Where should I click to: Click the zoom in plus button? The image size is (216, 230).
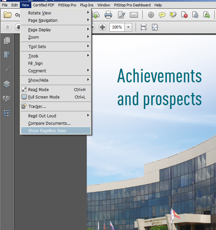pyautogui.click(x=103, y=27)
